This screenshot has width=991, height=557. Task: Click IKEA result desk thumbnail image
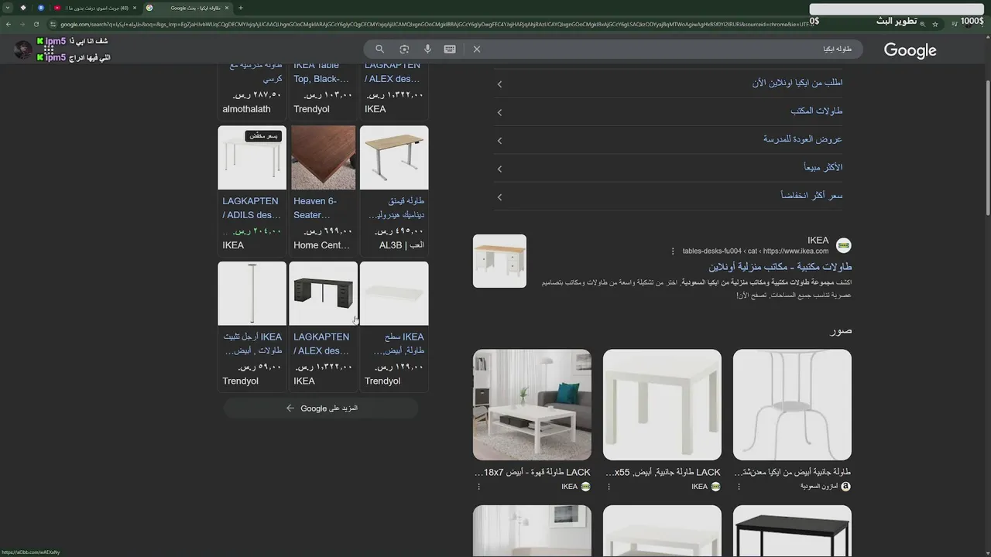499,261
